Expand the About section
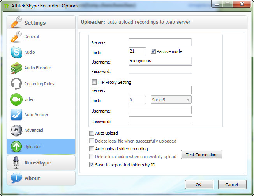Viewport: 254px width, 196px height. (x=41, y=178)
